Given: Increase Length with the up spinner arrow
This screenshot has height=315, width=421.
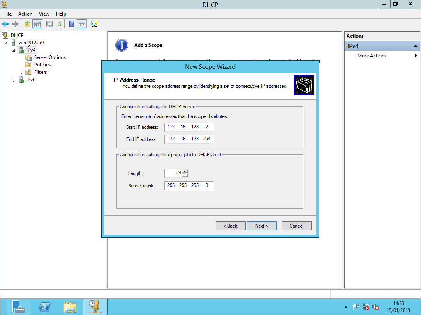Looking at the screenshot, I should [185, 171].
